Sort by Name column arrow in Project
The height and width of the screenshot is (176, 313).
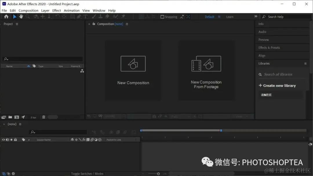tap(28, 66)
